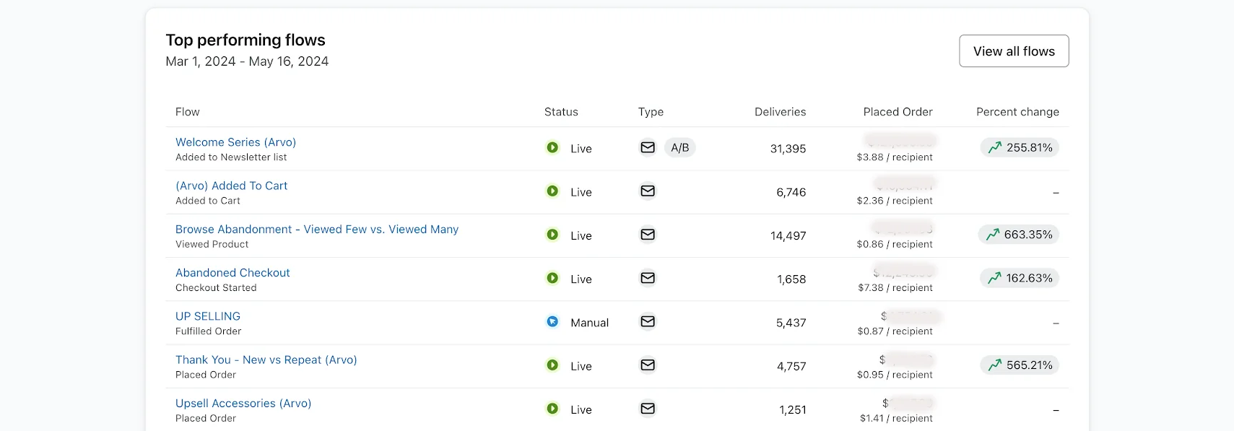Open the (Arvo) Added To Cart flow
The image size is (1234, 431).
click(231, 186)
